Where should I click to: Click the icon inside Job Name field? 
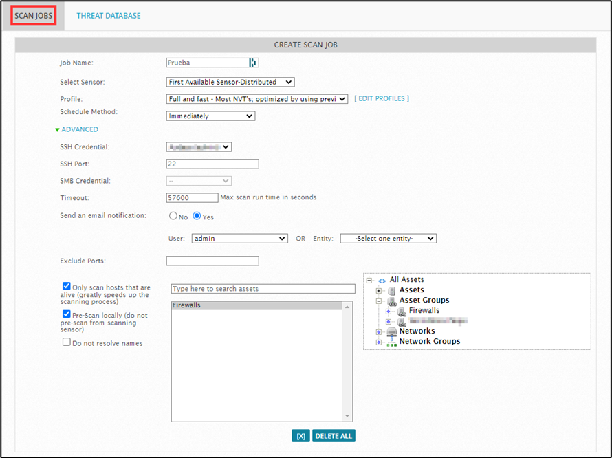pyautogui.click(x=253, y=63)
